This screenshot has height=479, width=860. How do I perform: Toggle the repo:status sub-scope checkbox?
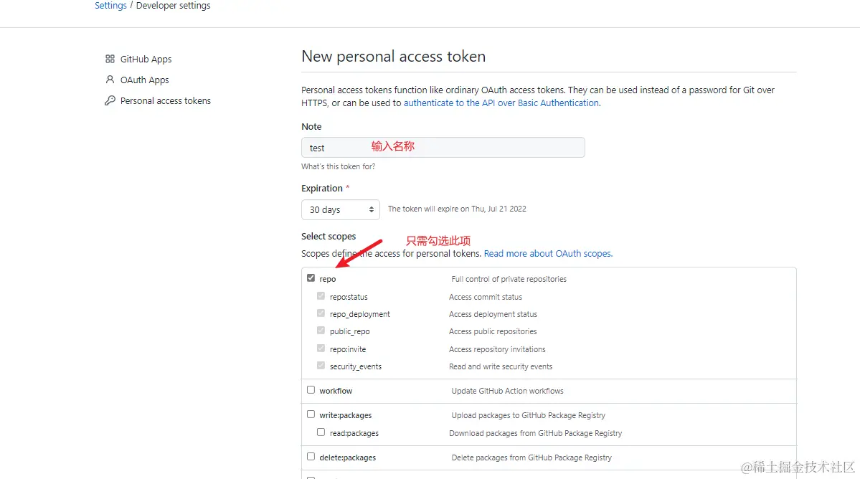(321, 296)
